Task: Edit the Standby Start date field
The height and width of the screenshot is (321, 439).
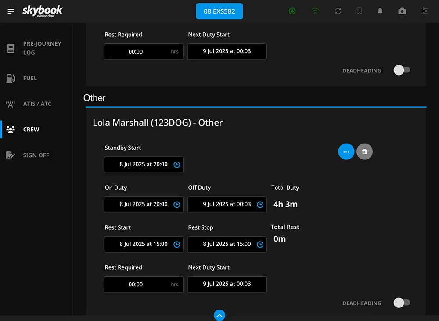Action: 144,164
